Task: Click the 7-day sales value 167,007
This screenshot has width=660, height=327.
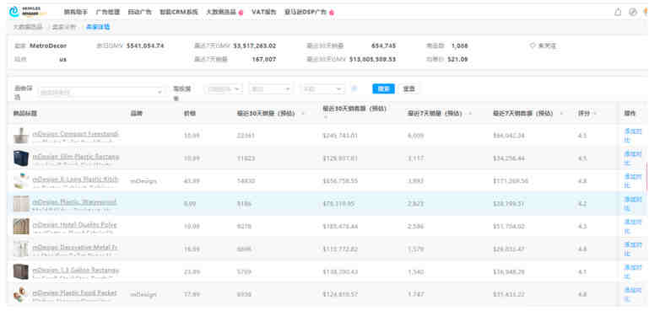Action: (264, 59)
